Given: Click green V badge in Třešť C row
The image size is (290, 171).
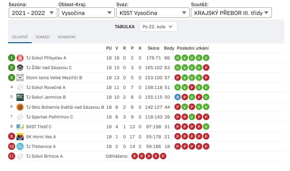Looking at the screenshot, I should tap(206, 127).
